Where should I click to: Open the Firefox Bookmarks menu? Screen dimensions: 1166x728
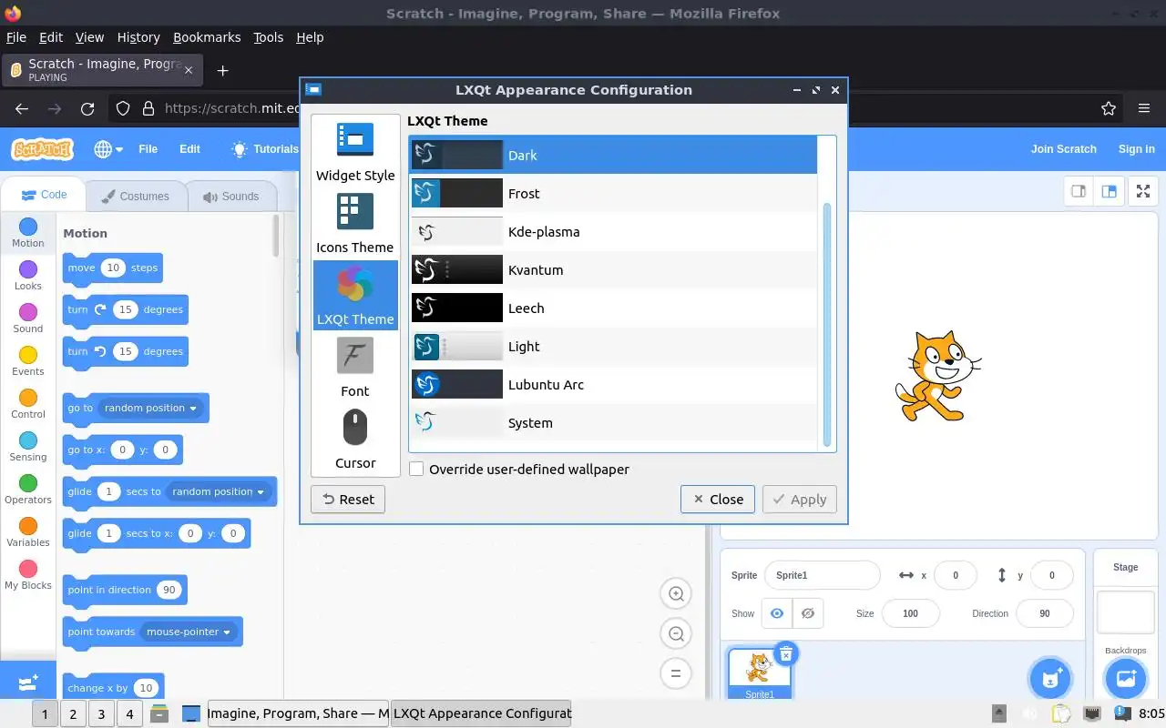pos(207,37)
